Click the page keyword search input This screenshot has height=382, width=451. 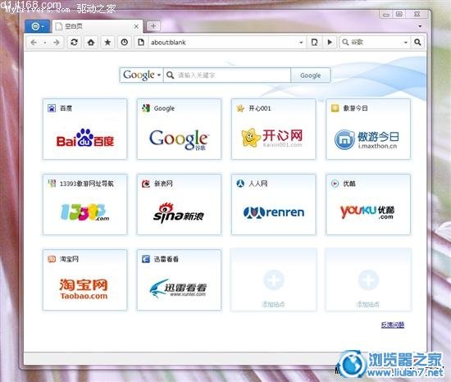227,75
